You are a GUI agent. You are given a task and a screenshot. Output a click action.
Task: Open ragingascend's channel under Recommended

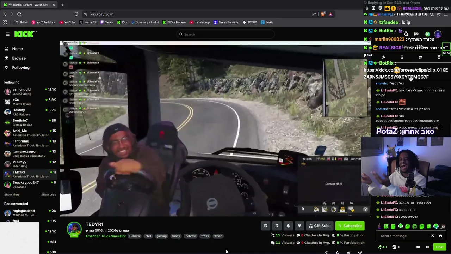tap(30, 213)
